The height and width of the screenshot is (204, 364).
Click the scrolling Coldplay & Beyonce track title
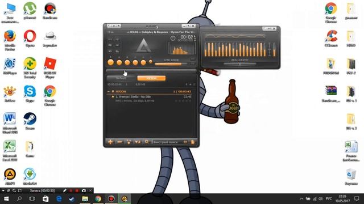point(162,32)
